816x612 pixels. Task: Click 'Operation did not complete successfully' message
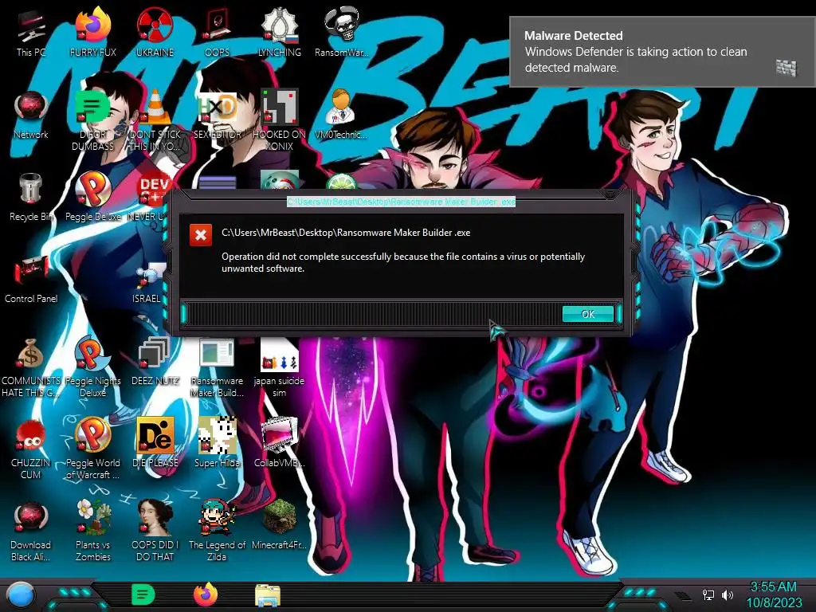403,262
